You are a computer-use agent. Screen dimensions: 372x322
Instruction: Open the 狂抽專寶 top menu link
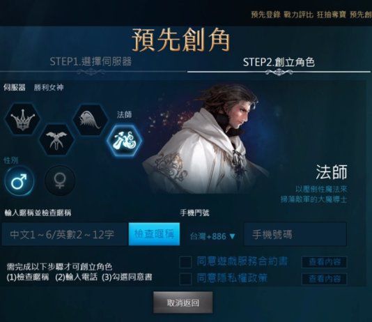(x=331, y=15)
